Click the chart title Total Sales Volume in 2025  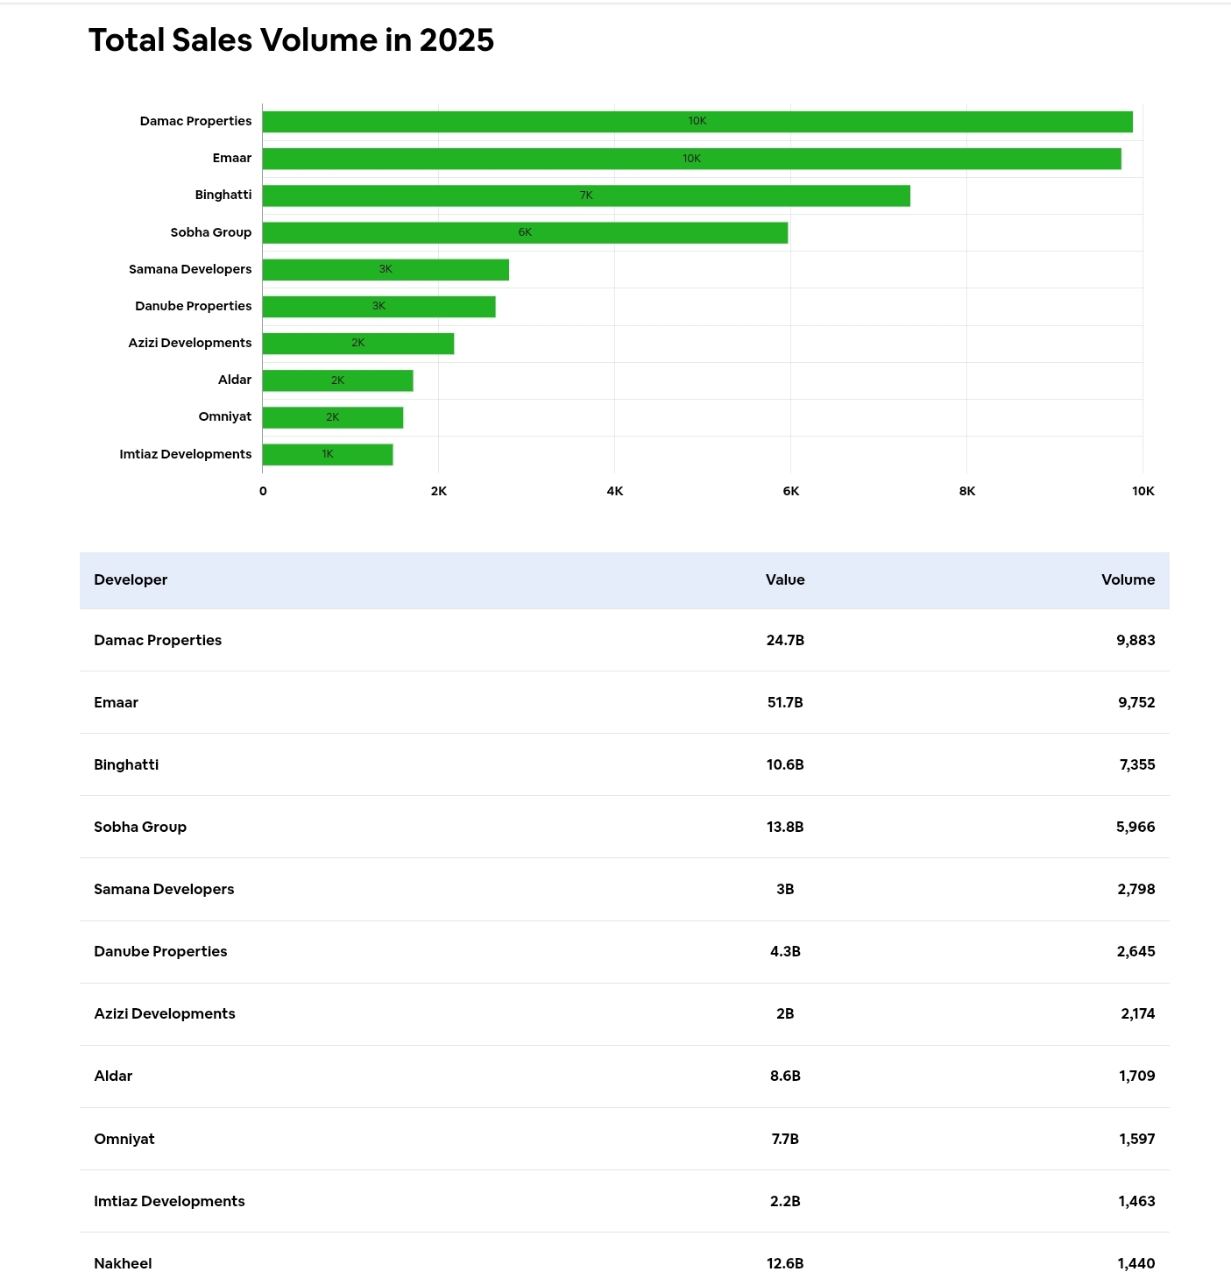(291, 40)
